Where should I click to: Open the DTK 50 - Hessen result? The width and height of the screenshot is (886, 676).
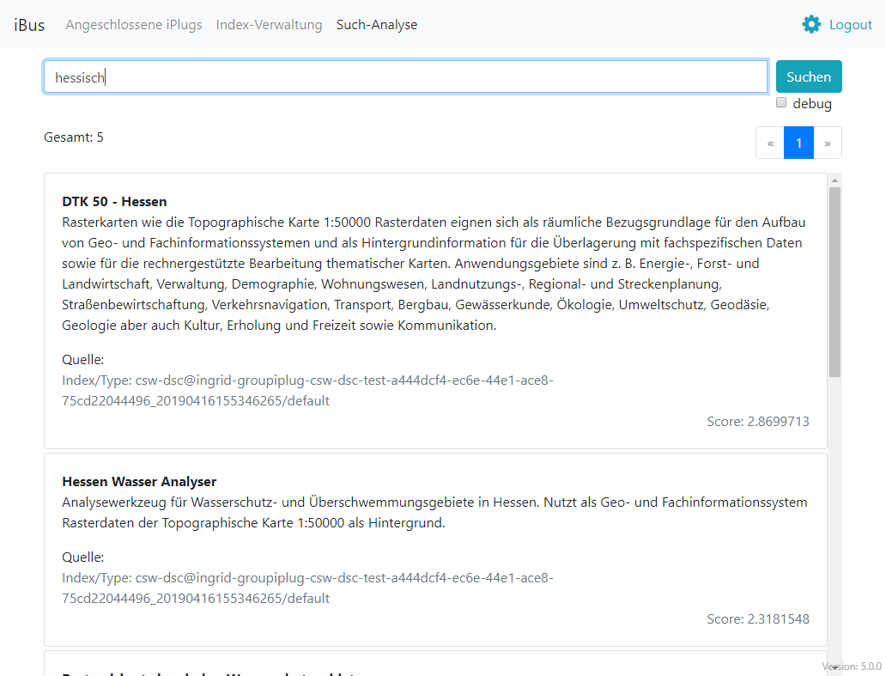tap(114, 201)
